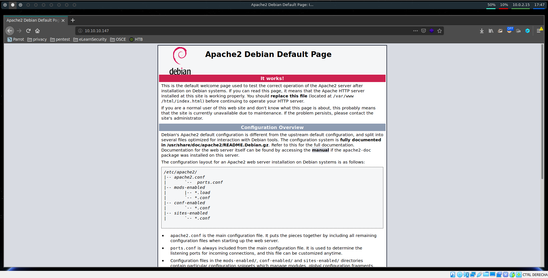Expand the pentest bookmarks folder
Viewport: 548px width, 278px height.
tap(60, 39)
